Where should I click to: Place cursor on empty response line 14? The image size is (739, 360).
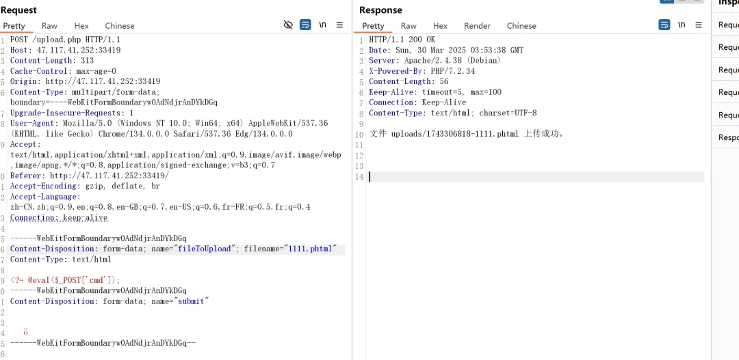536,176
